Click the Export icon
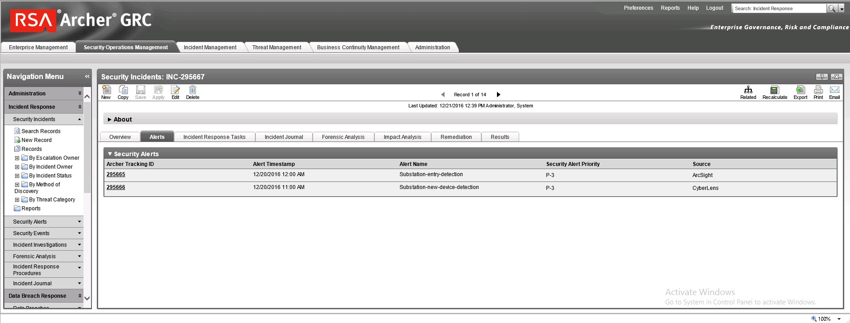 click(x=800, y=90)
